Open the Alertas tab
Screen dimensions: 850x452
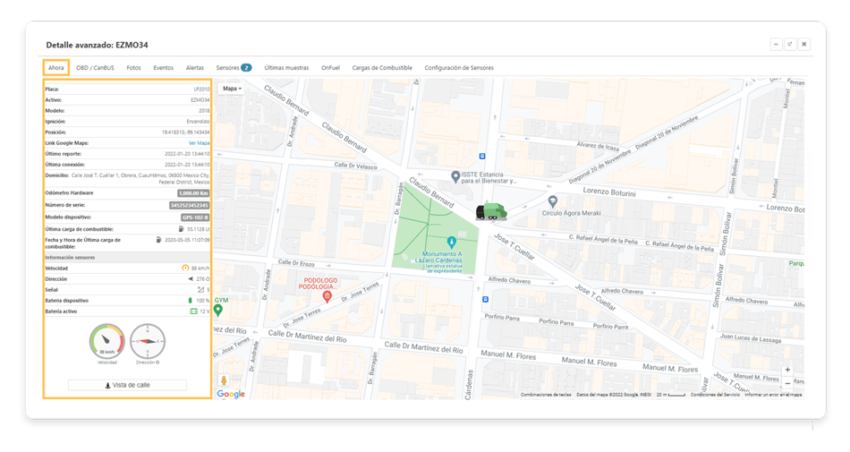pyautogui.click(x=195, y=68)
